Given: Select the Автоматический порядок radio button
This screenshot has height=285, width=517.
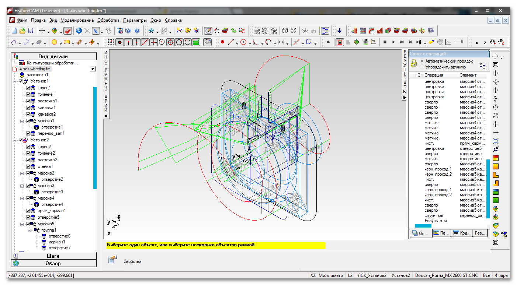Looking at the screenshot, I should pos(422,61).
